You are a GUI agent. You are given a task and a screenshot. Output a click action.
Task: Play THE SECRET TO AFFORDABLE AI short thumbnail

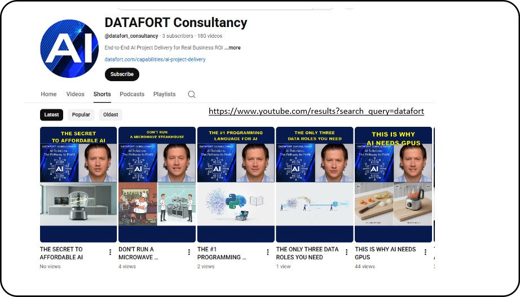(78, 184)
